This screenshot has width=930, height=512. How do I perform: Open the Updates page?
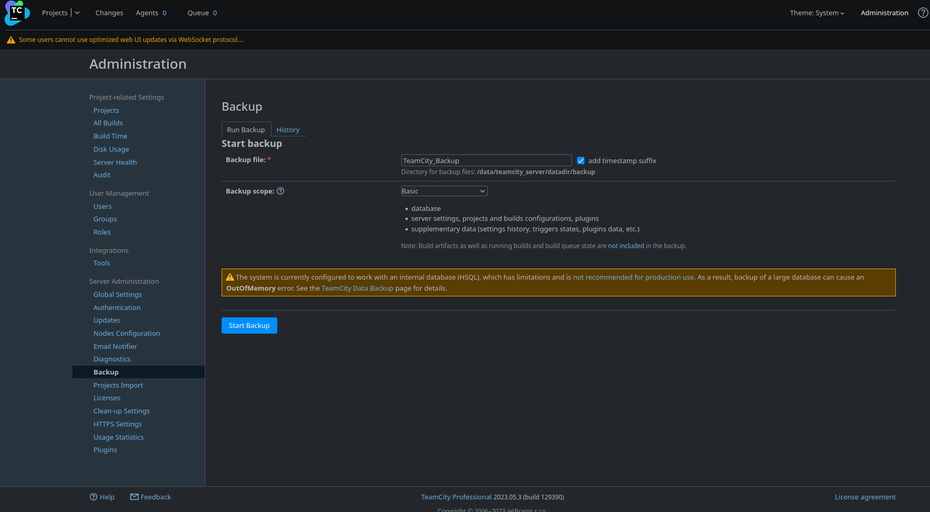point(107,320)
